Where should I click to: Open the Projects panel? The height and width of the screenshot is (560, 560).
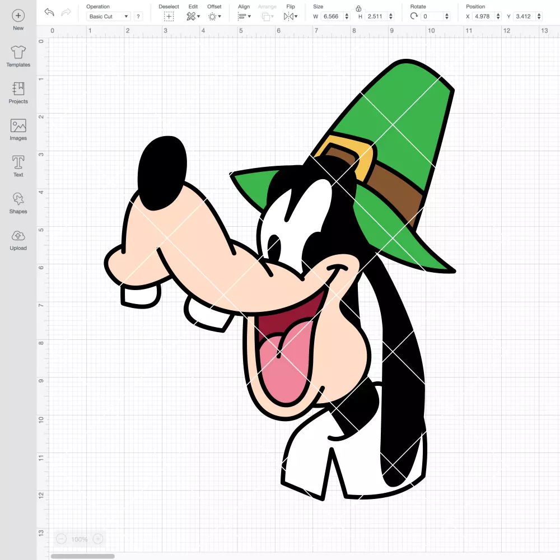[18, 93]
